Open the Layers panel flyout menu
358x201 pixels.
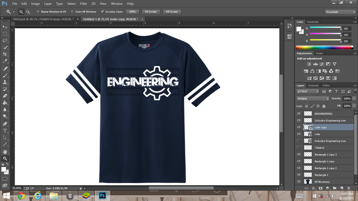(x=355, y=85)
